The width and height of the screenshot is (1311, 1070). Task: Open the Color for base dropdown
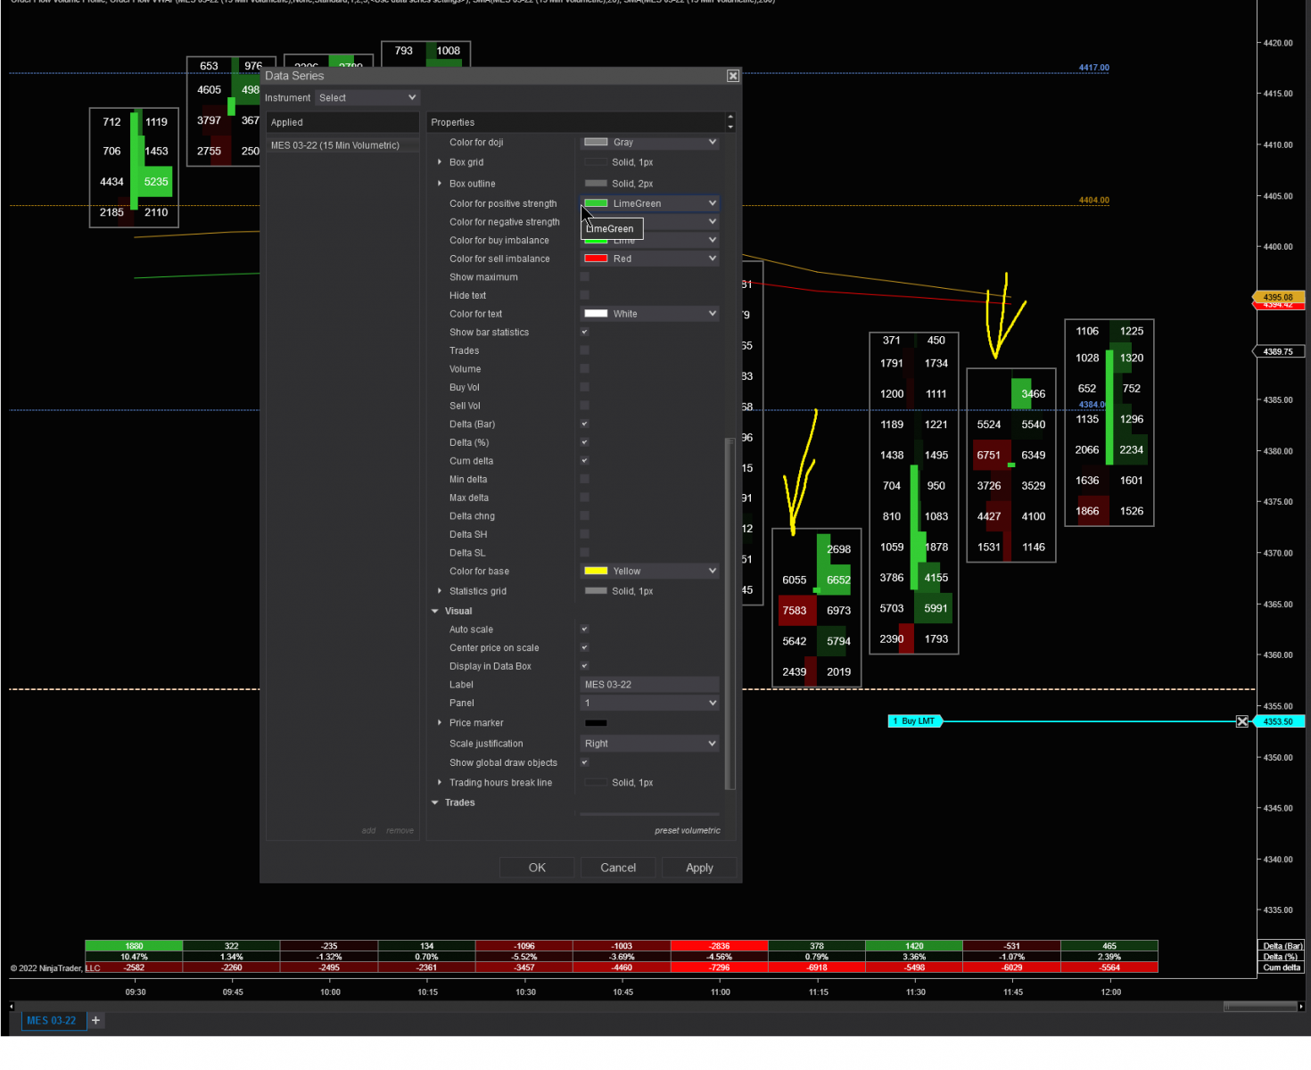649,572
